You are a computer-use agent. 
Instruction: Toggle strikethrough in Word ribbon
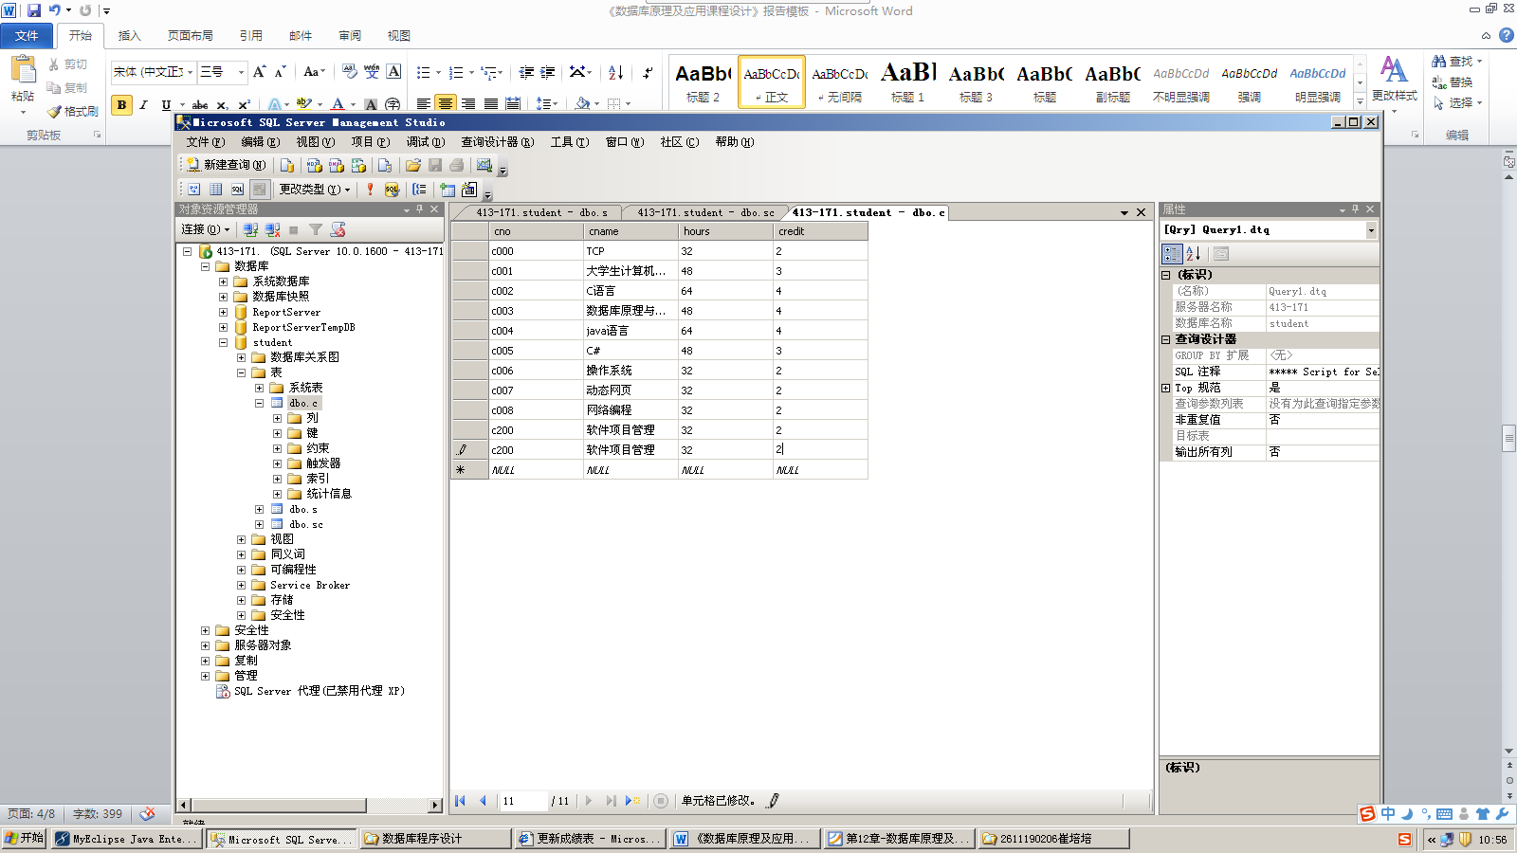click(x=200, y=104)
